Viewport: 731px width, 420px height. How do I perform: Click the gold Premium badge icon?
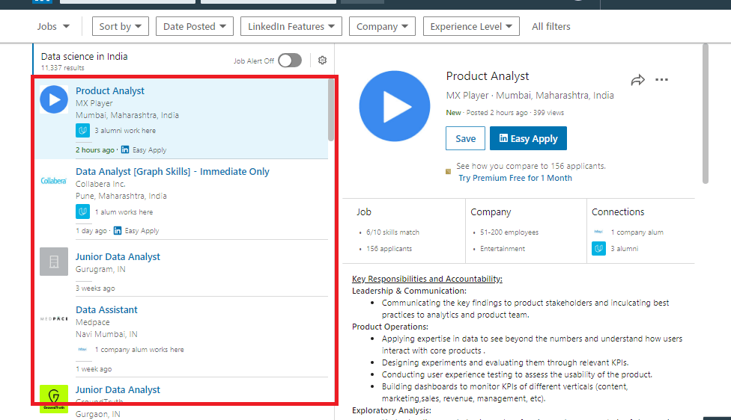[x=448, y=172]
